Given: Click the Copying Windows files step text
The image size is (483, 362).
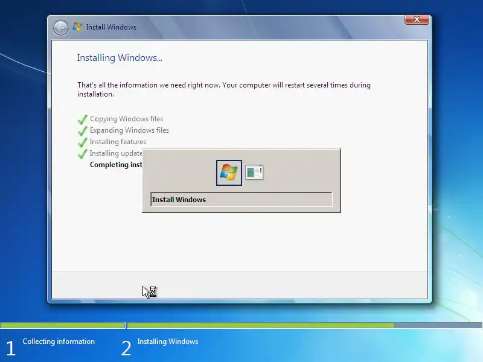Looking at the screenshot, I should pos(126,119).
